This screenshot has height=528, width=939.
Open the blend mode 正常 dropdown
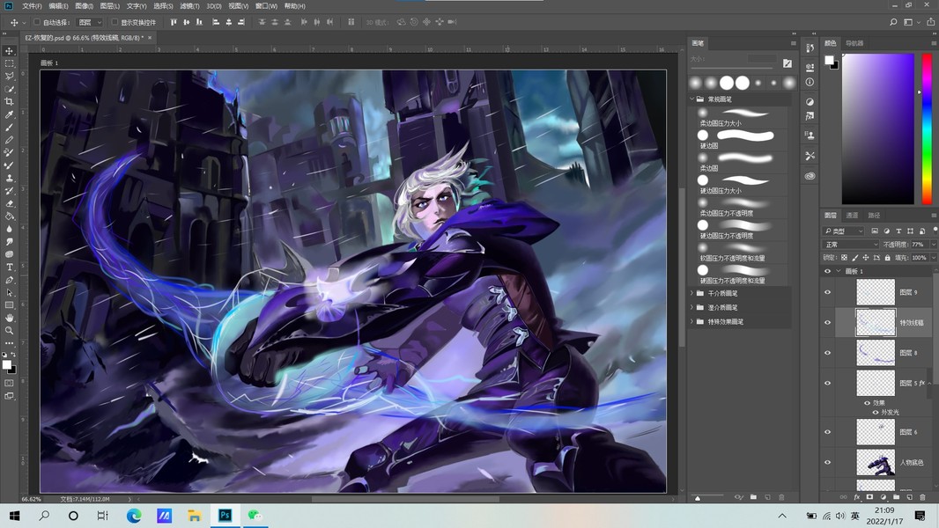(x=851, y=245)
